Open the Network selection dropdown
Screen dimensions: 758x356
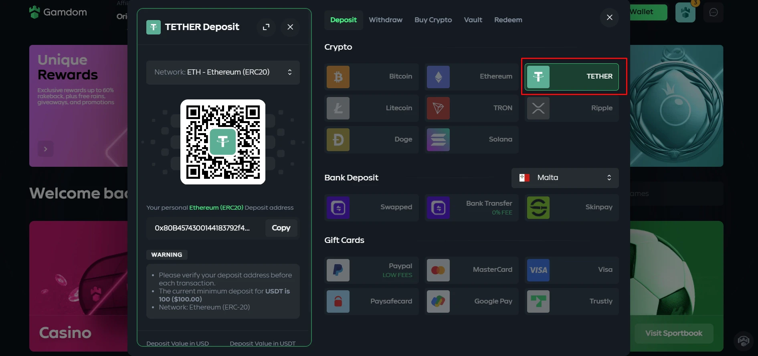click(x=223, y=72)
